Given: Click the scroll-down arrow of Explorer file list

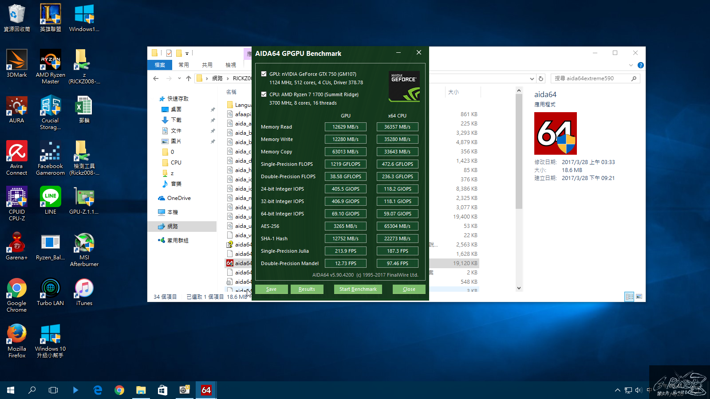Looking at the screenshot, I should (519, 288).
